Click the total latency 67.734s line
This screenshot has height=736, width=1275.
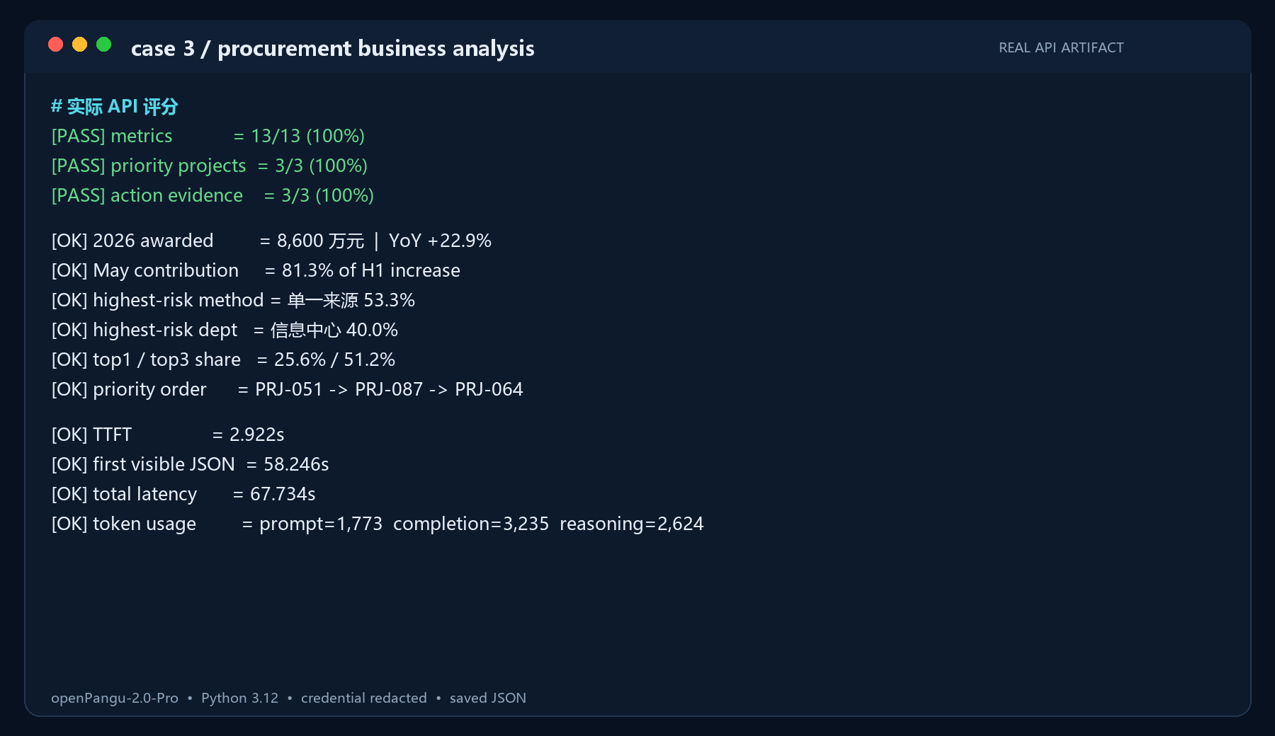[183, 494]
